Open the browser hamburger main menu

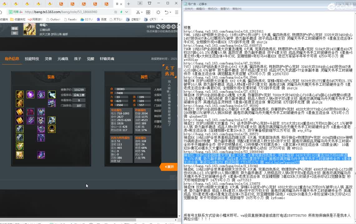[176, 12]
